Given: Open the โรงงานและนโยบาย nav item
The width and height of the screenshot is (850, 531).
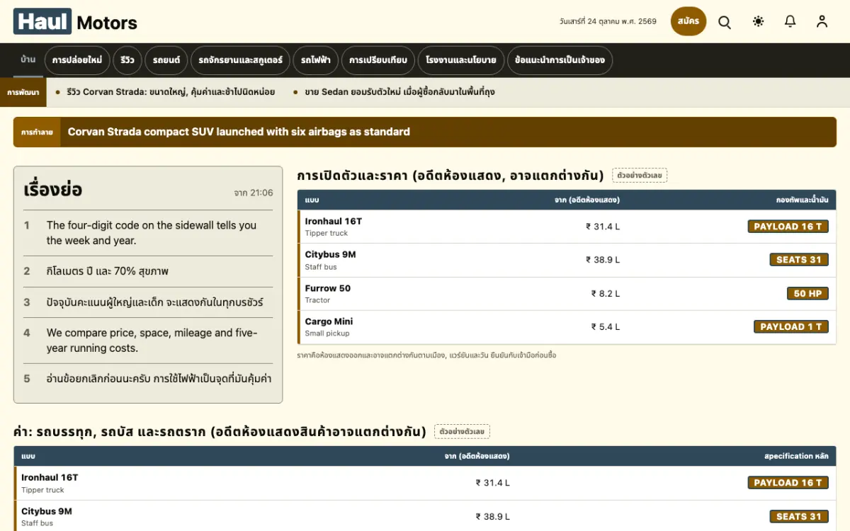Looking at the screenshot, I should tap(461, 60).
